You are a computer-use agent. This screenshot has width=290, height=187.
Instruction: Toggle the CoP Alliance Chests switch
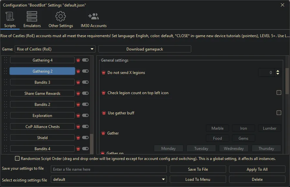[x=85, y=126]
